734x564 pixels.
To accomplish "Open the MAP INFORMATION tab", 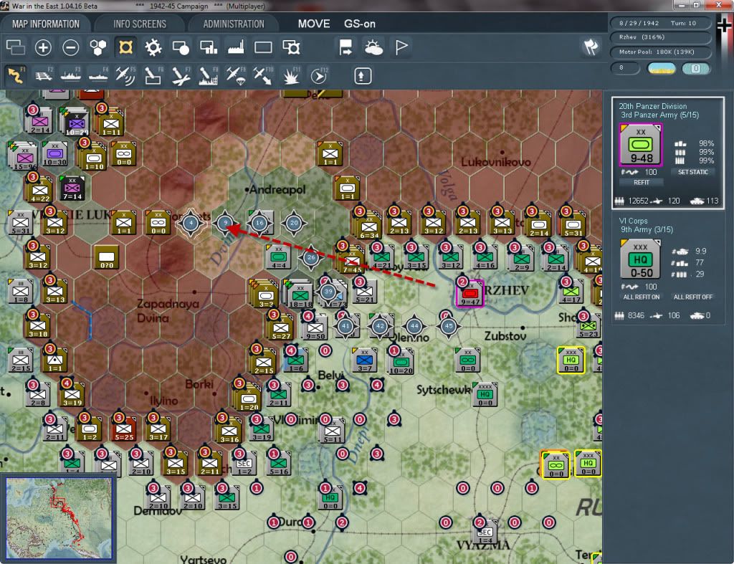I will point(45,24).
